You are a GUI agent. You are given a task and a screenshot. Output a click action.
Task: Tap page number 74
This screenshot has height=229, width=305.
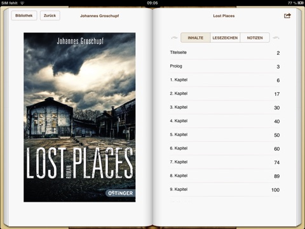[x=277, y=163]
